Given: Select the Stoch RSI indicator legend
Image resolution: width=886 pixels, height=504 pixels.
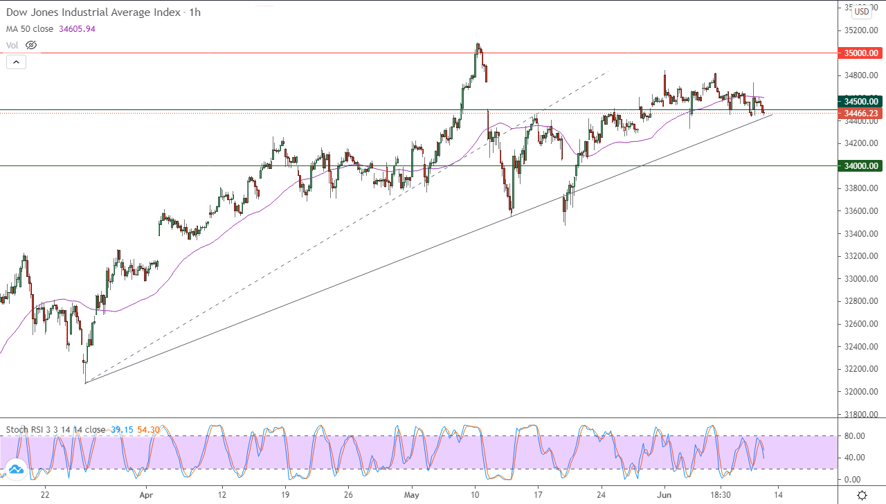Looking at the screenshot, I should [55, 429].
